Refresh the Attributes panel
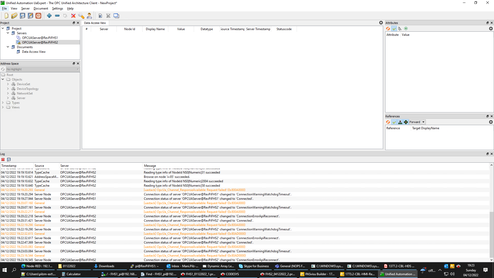 (388, 29)
